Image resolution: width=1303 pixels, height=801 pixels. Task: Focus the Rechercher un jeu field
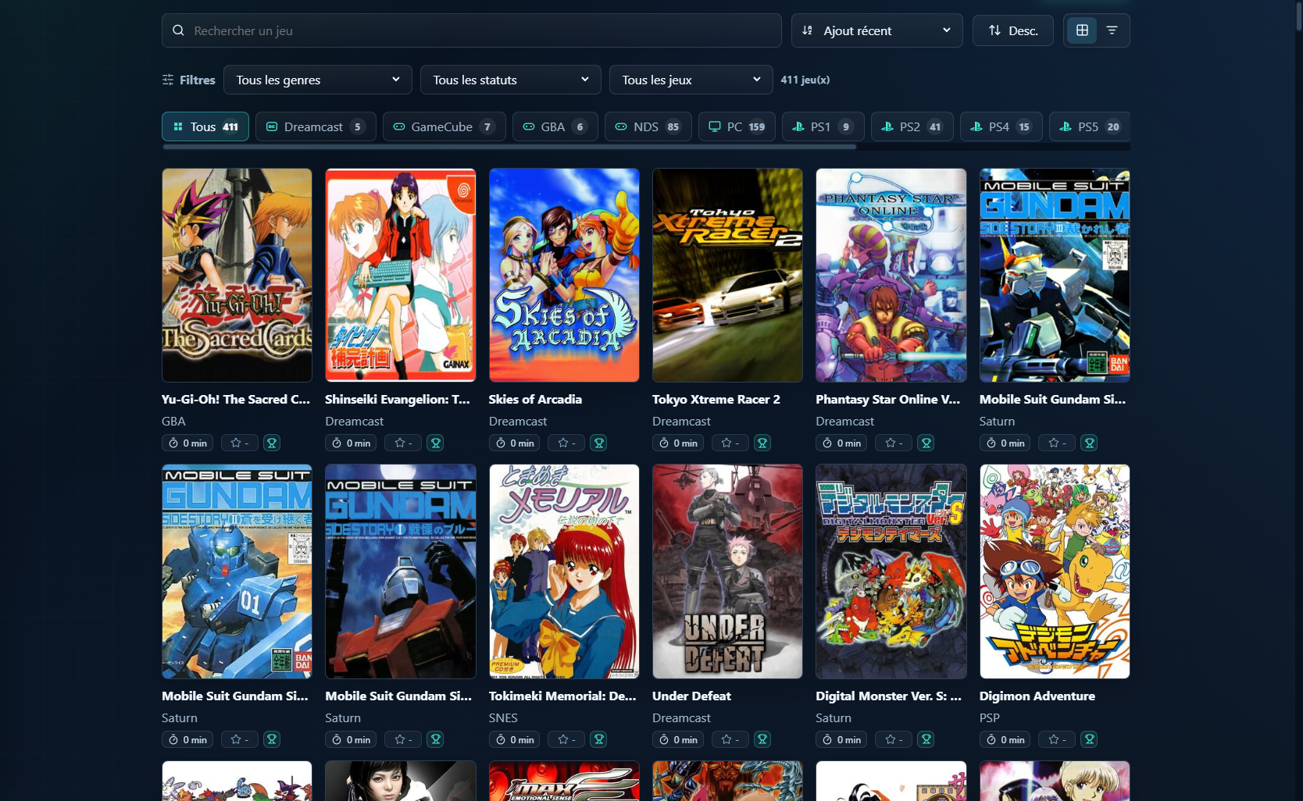472,30
